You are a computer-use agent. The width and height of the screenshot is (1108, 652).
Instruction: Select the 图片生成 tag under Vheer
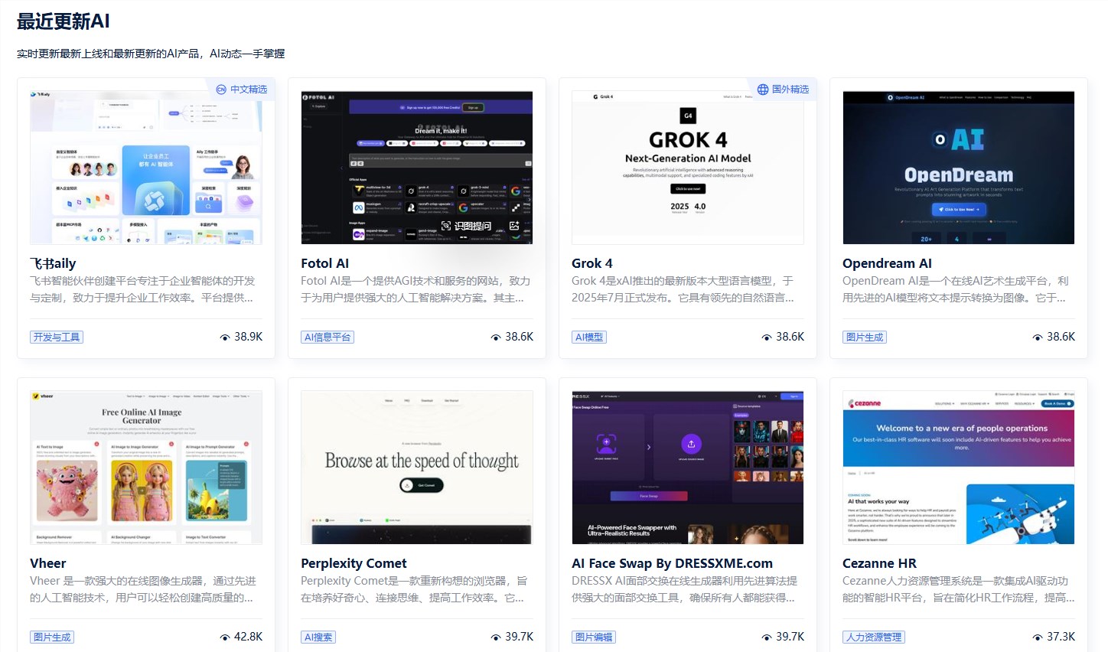coord(52,637)
